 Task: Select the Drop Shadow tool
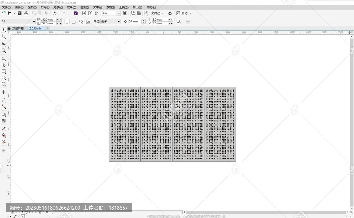(4, 114)
